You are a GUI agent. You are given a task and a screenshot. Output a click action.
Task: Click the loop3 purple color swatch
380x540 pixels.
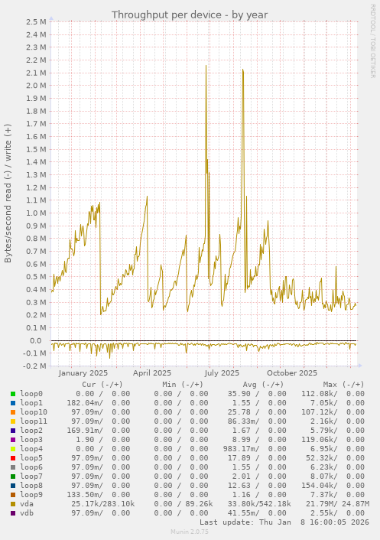(x=13, y=440)
